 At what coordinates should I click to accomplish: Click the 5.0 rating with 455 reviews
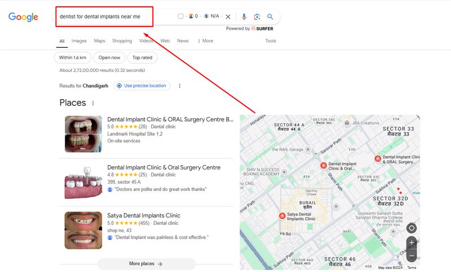pyautogui.click(x=129, y=223)
